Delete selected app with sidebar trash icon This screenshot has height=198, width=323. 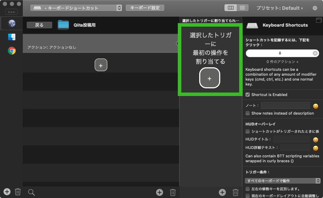pos(18,192)
